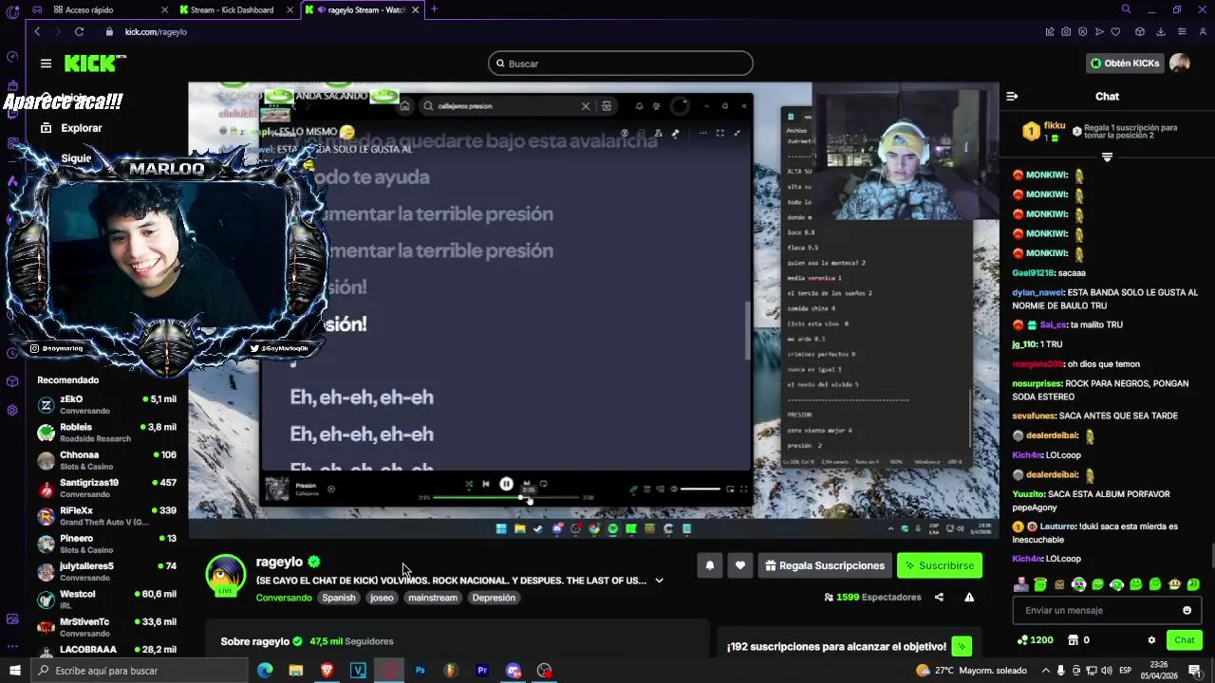
Task: Open recommended channel zEKO
Action: click(x=106, y=405)
